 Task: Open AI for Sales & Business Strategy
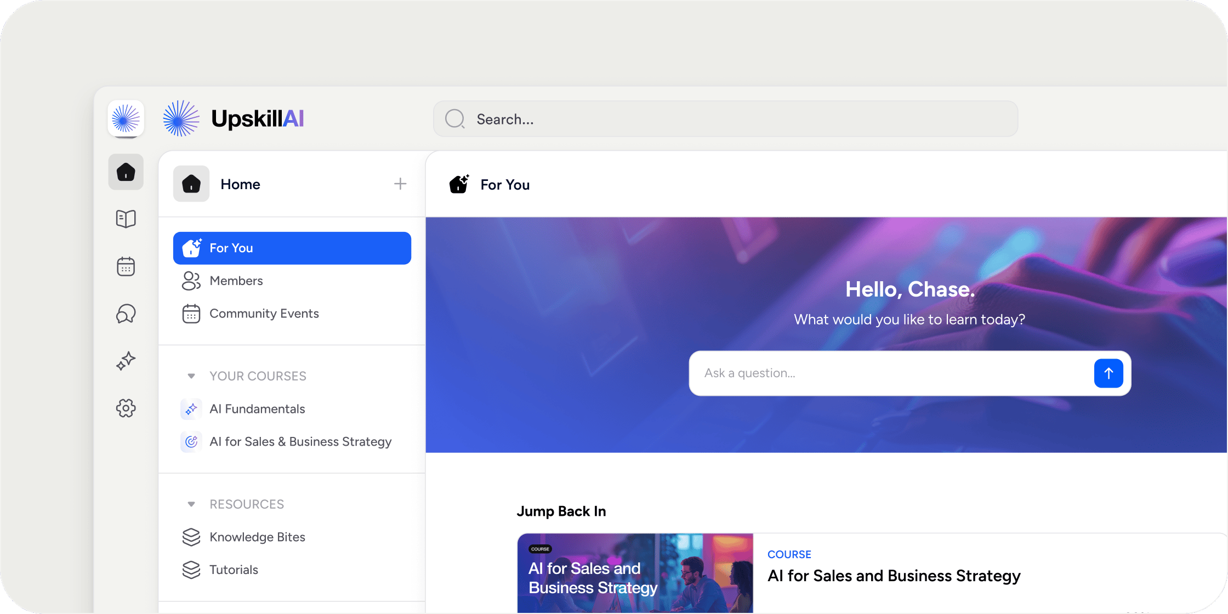pos(292,442)
